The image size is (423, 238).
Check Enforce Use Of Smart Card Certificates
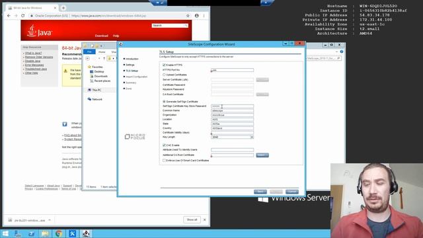[x=164, y=161]
